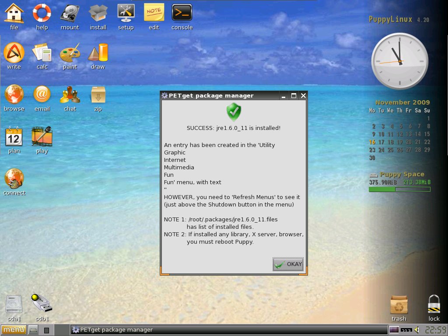This screenshot has height=336, width=448.
Task: Open the draw shapes icon
Action: [x=98, y=52]
